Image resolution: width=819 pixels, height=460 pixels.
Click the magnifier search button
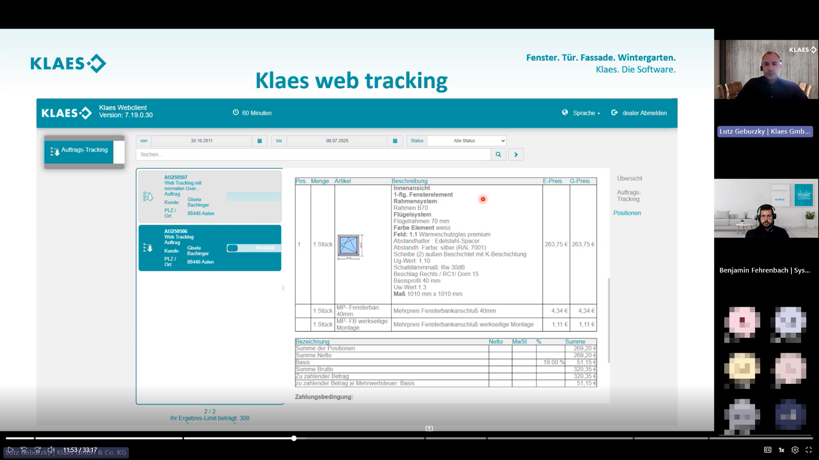point(498,154)
